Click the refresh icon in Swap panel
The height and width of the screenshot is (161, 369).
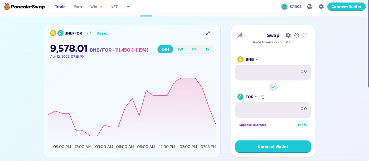305,35
